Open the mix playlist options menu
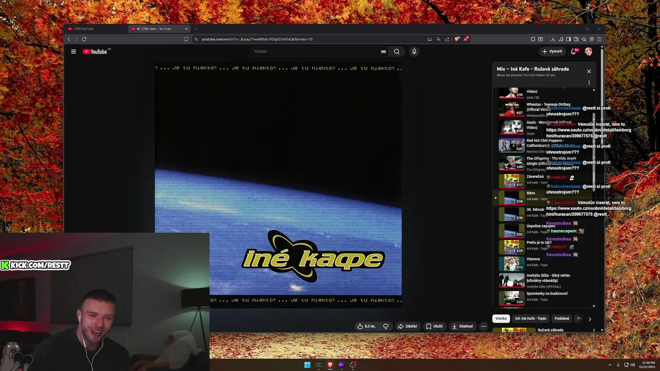The image size is (660, 371). point(589,82)
